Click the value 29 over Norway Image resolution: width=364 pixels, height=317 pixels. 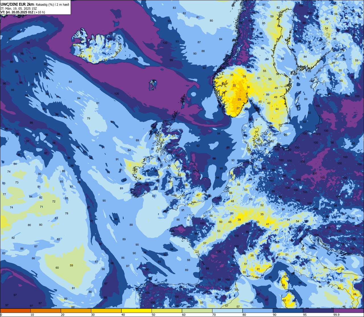click(244, 76)
